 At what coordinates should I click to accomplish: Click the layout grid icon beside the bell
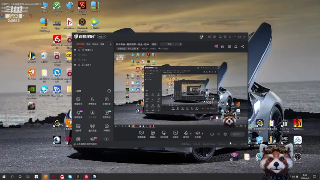pyautogui.click(x=229, y=46)
